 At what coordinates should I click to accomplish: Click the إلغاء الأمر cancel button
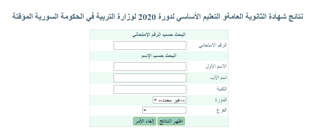point(145,121)
